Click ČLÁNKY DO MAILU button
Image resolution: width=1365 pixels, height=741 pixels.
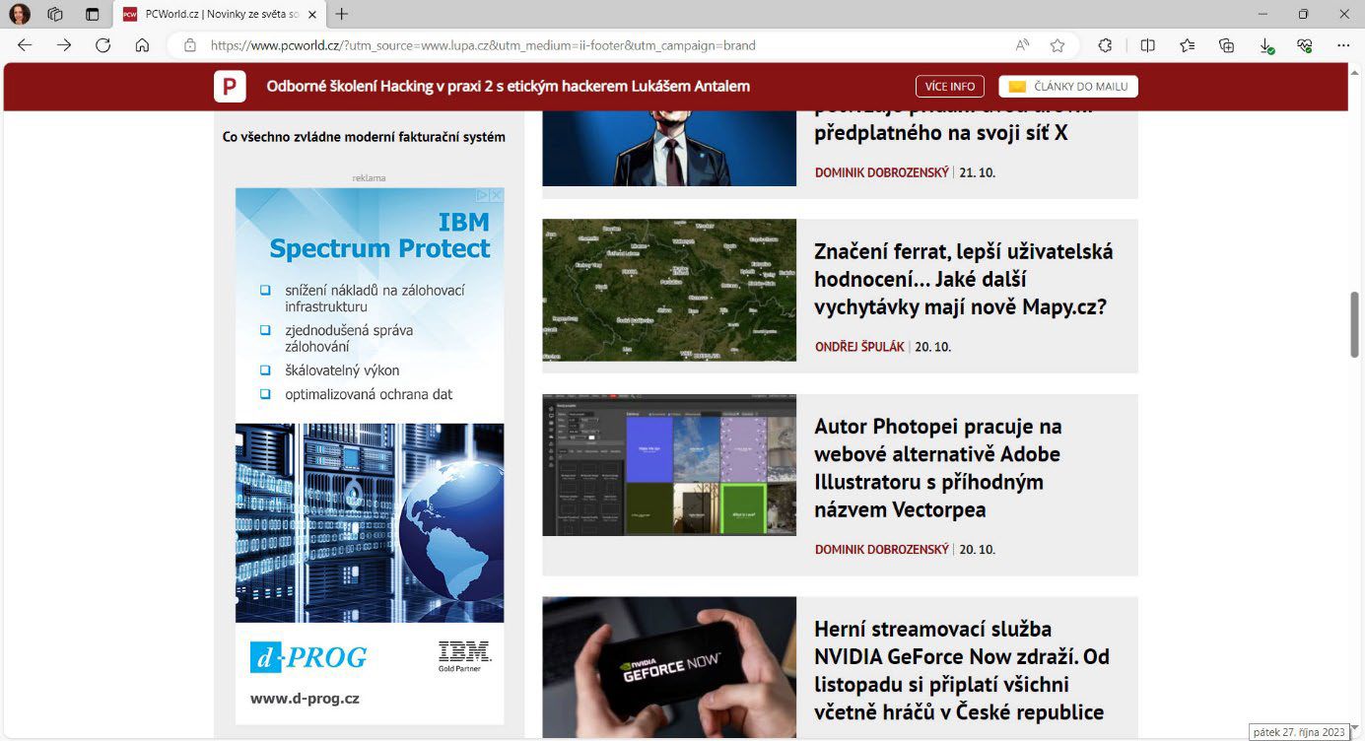(x=1068, y=87)
